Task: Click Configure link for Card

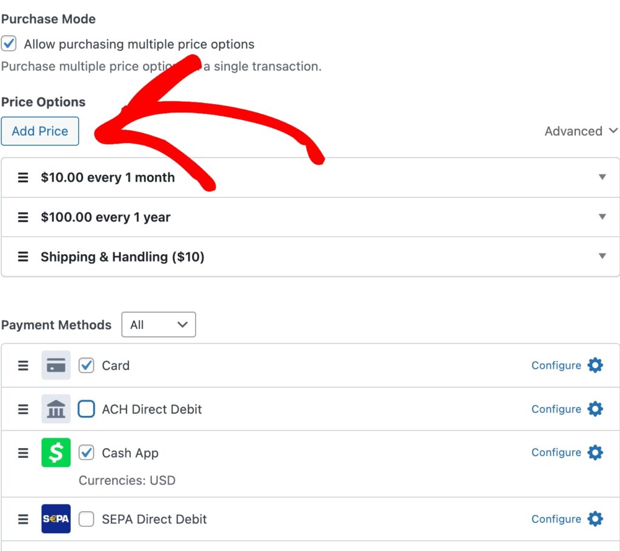Action: point(556,365)
